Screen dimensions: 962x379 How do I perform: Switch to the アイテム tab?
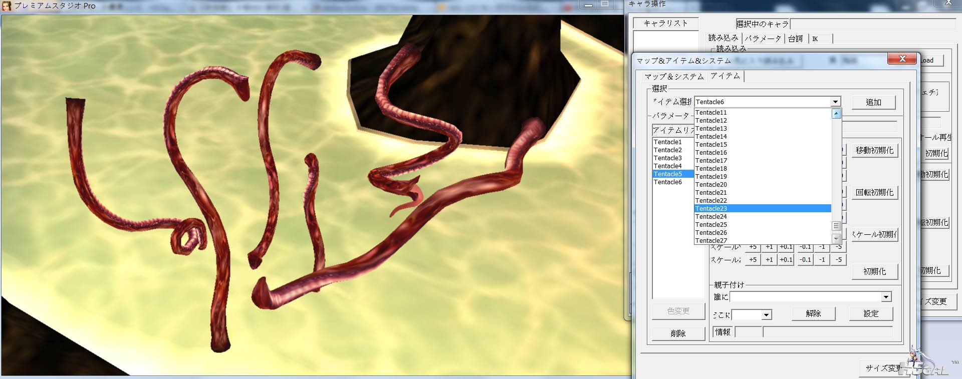(725, 76)
